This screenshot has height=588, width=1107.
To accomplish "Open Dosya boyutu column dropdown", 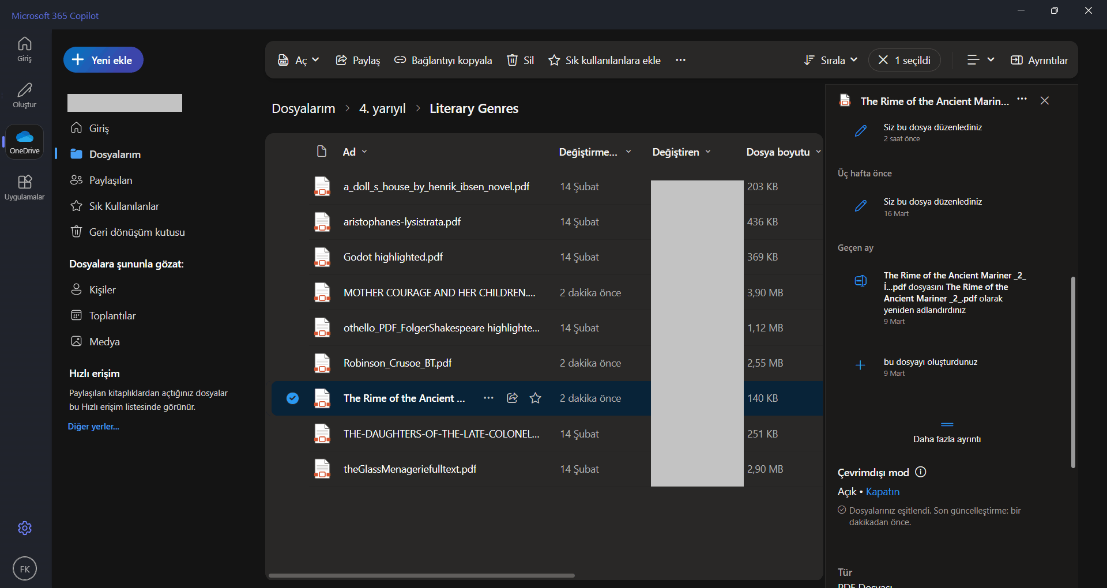I will pyautogui.click(x=784, y=152).
